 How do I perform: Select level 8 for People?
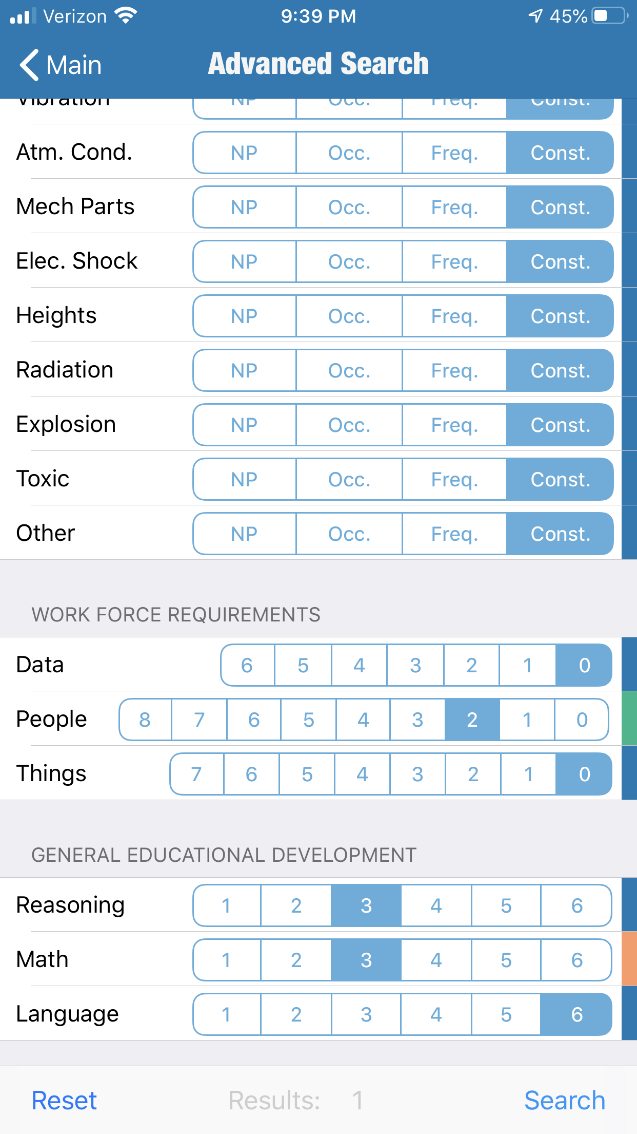145,720
